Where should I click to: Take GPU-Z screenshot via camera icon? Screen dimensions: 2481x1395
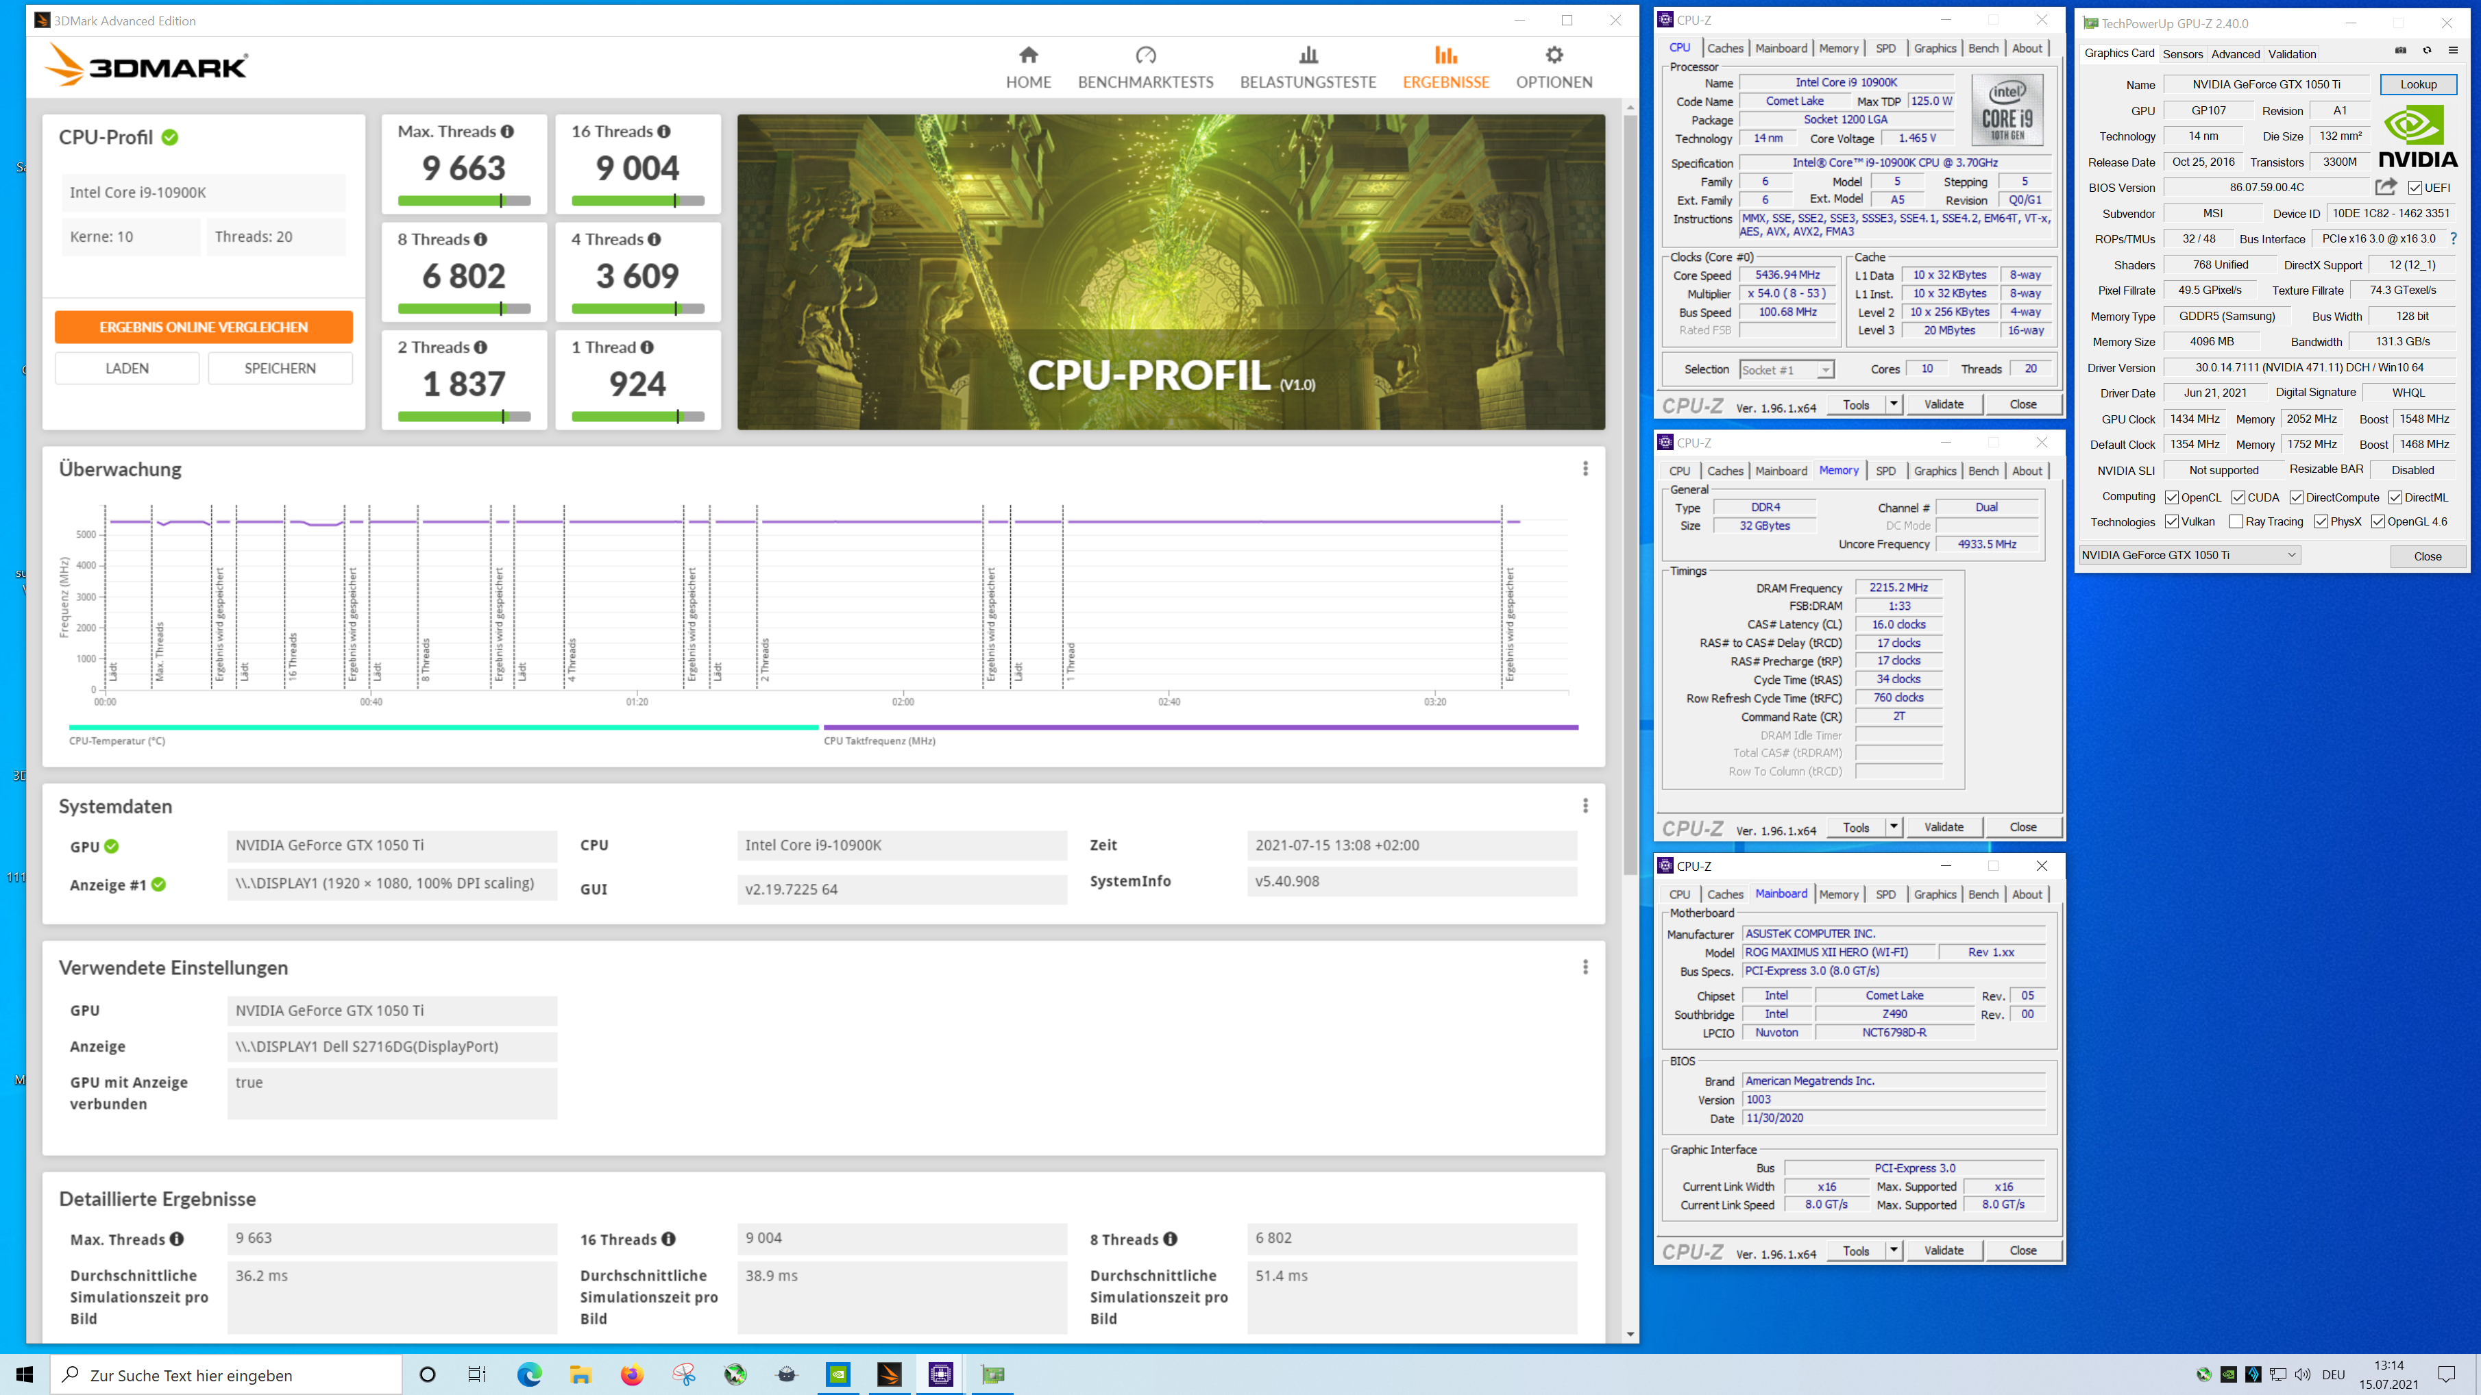point(2400,51)
